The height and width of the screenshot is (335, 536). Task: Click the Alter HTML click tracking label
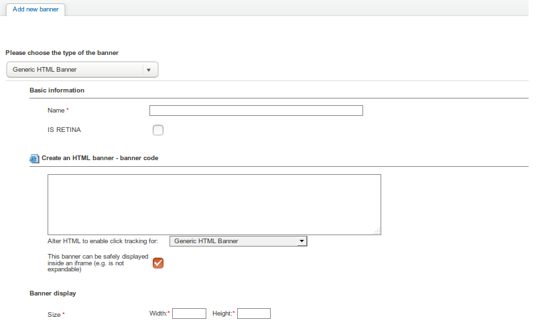click(x=103, y=241)
